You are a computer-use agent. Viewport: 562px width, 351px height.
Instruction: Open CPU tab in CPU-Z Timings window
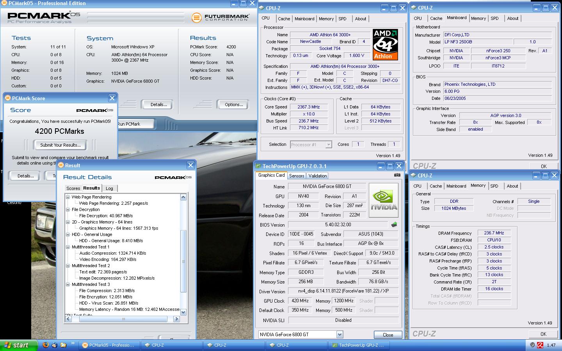[417, 186]
